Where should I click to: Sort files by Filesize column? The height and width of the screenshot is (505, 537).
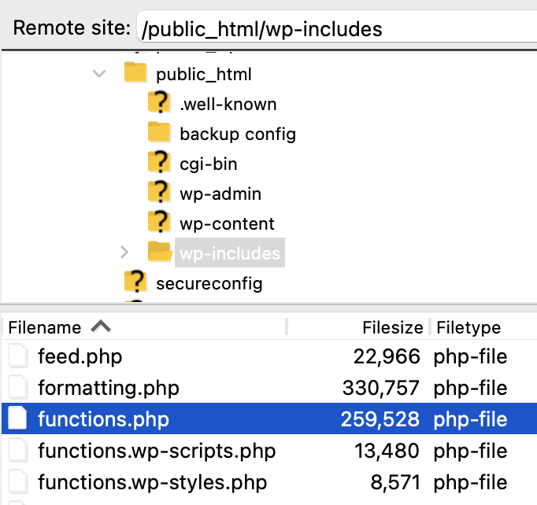[x=393, y=327]
